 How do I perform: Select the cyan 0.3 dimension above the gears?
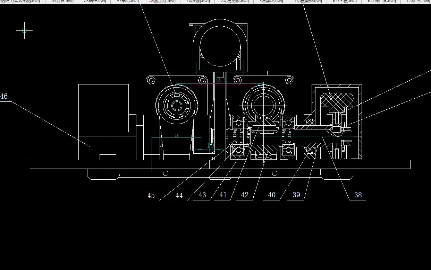(222, 80)
